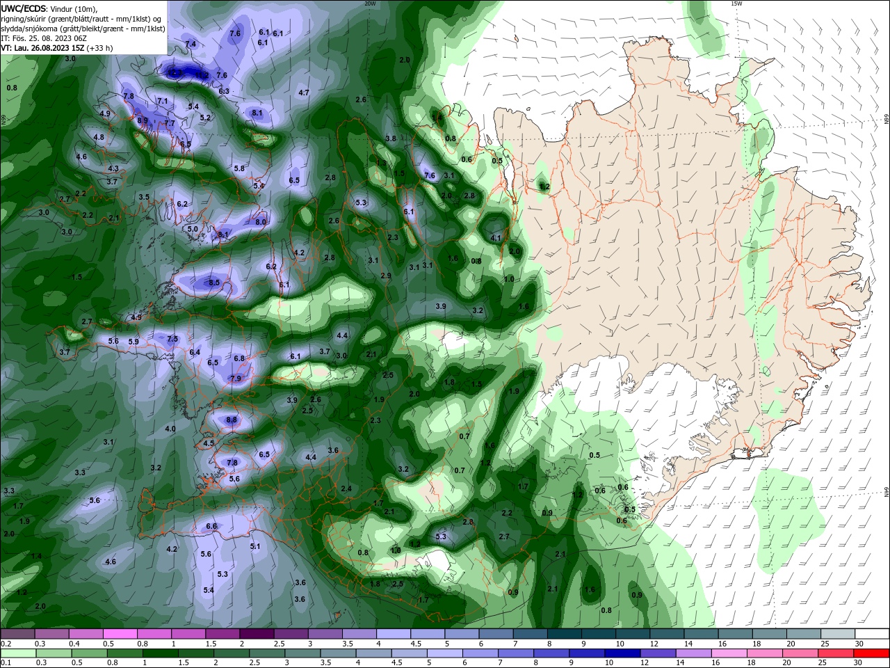Click the '6.6' precipitation value on the map
This screenshot has width=890, height=668.
(212, 526)
